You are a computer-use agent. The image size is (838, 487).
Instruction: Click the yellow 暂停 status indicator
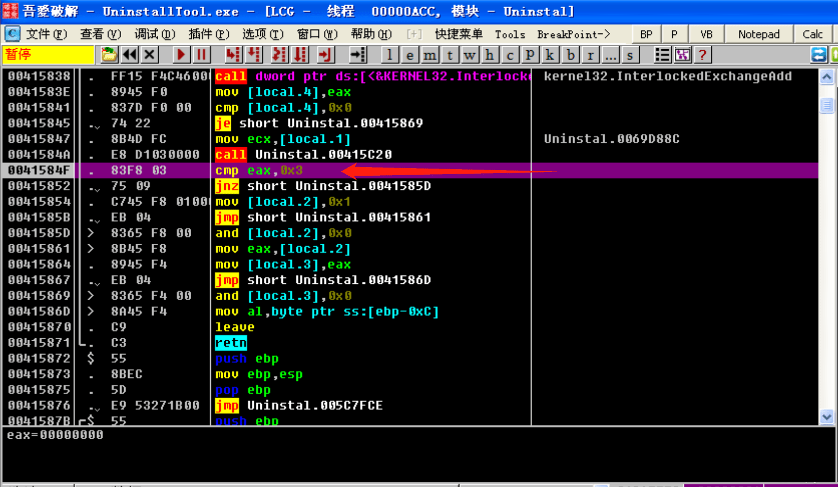pyautogui.click(x=48, y=54)
